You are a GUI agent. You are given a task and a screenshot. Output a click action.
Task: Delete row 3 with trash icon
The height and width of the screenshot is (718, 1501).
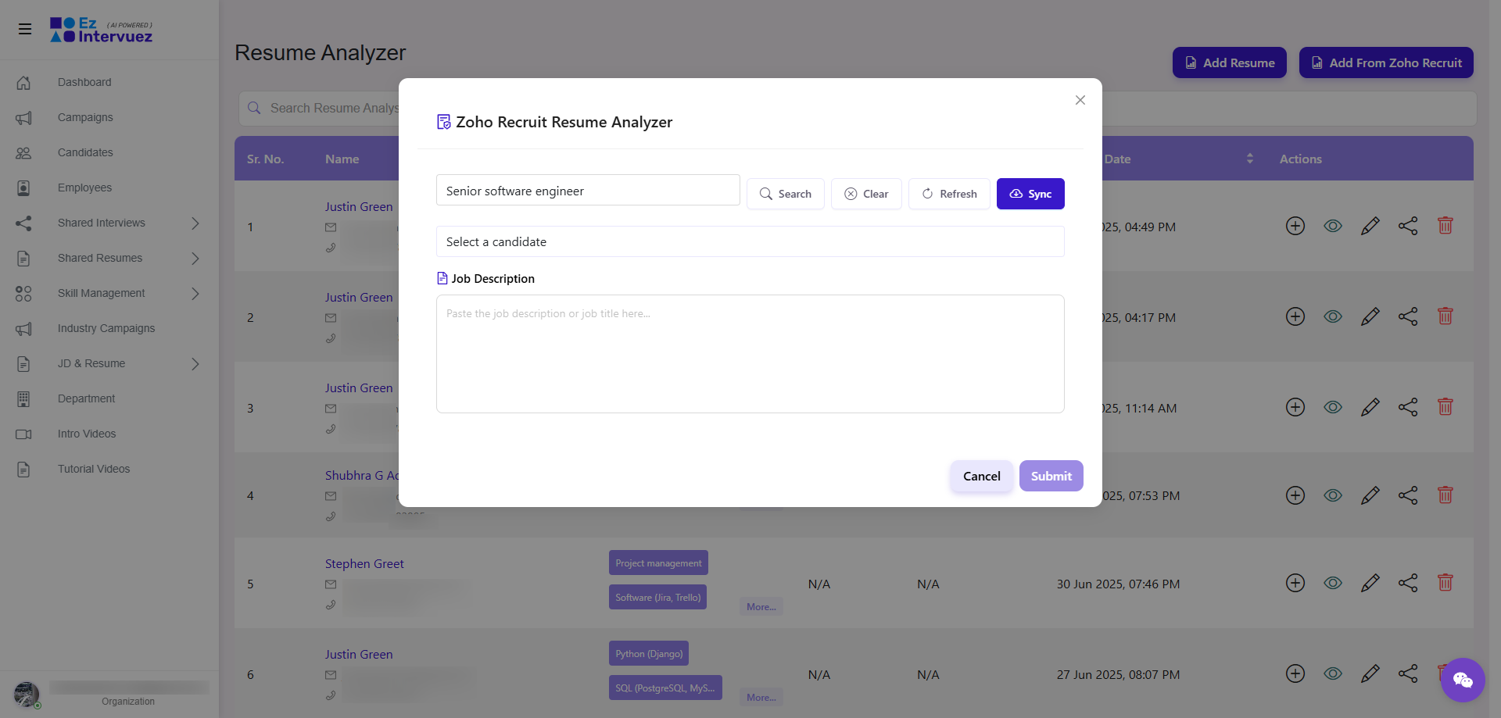point(1445,407)
